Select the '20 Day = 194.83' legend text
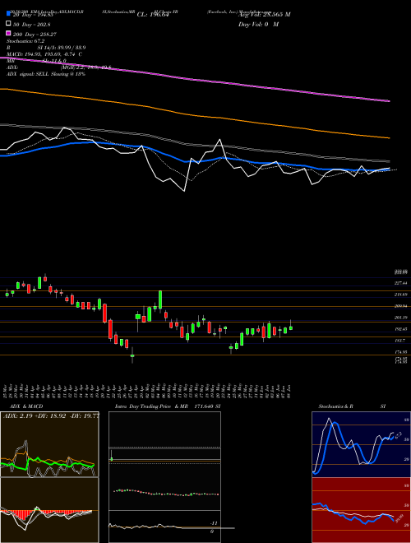The image size is (411, 543). (33, 15)
